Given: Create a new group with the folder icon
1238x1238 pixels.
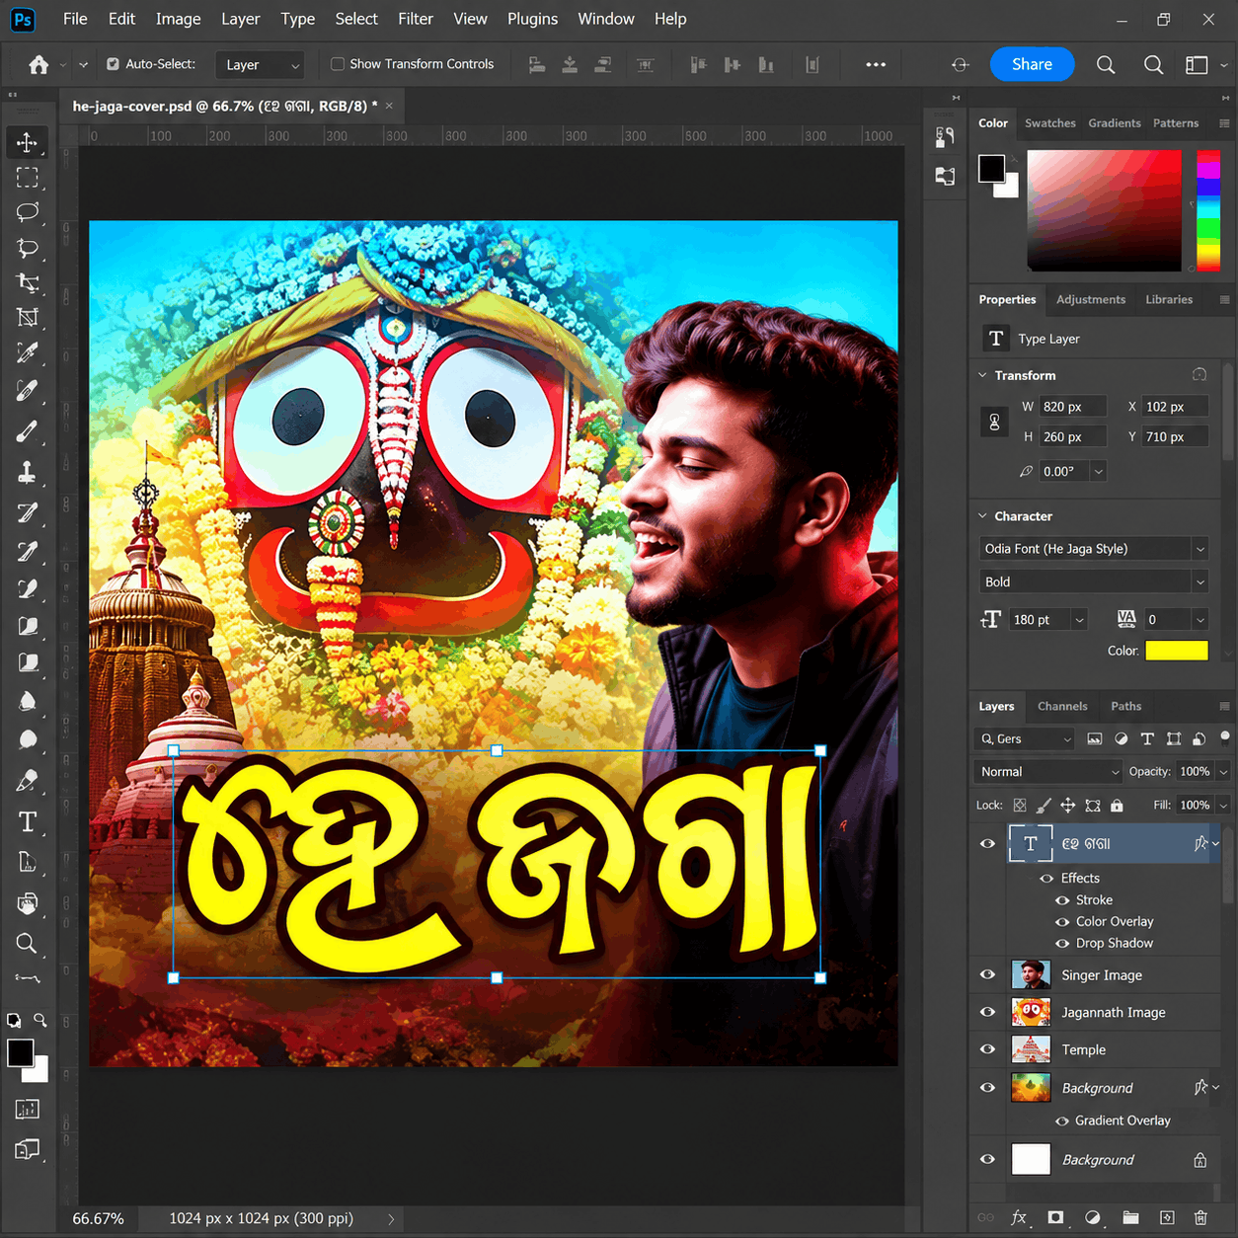Looking at the screenshot, I should [1130, 1217].
